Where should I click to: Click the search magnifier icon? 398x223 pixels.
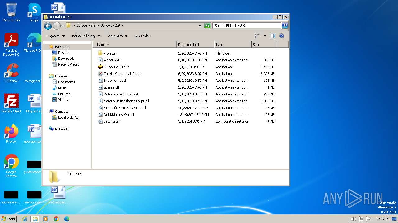point(285,26)
